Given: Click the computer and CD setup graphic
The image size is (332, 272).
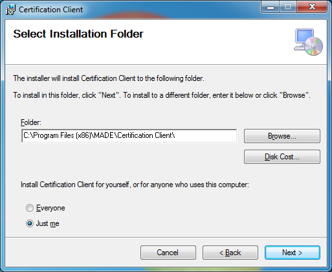Looking at the screenshot, I should tap(308, 42).
